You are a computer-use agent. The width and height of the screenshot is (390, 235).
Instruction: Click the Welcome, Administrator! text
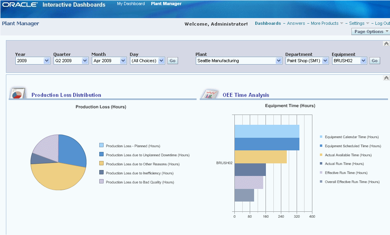[216, 24]
